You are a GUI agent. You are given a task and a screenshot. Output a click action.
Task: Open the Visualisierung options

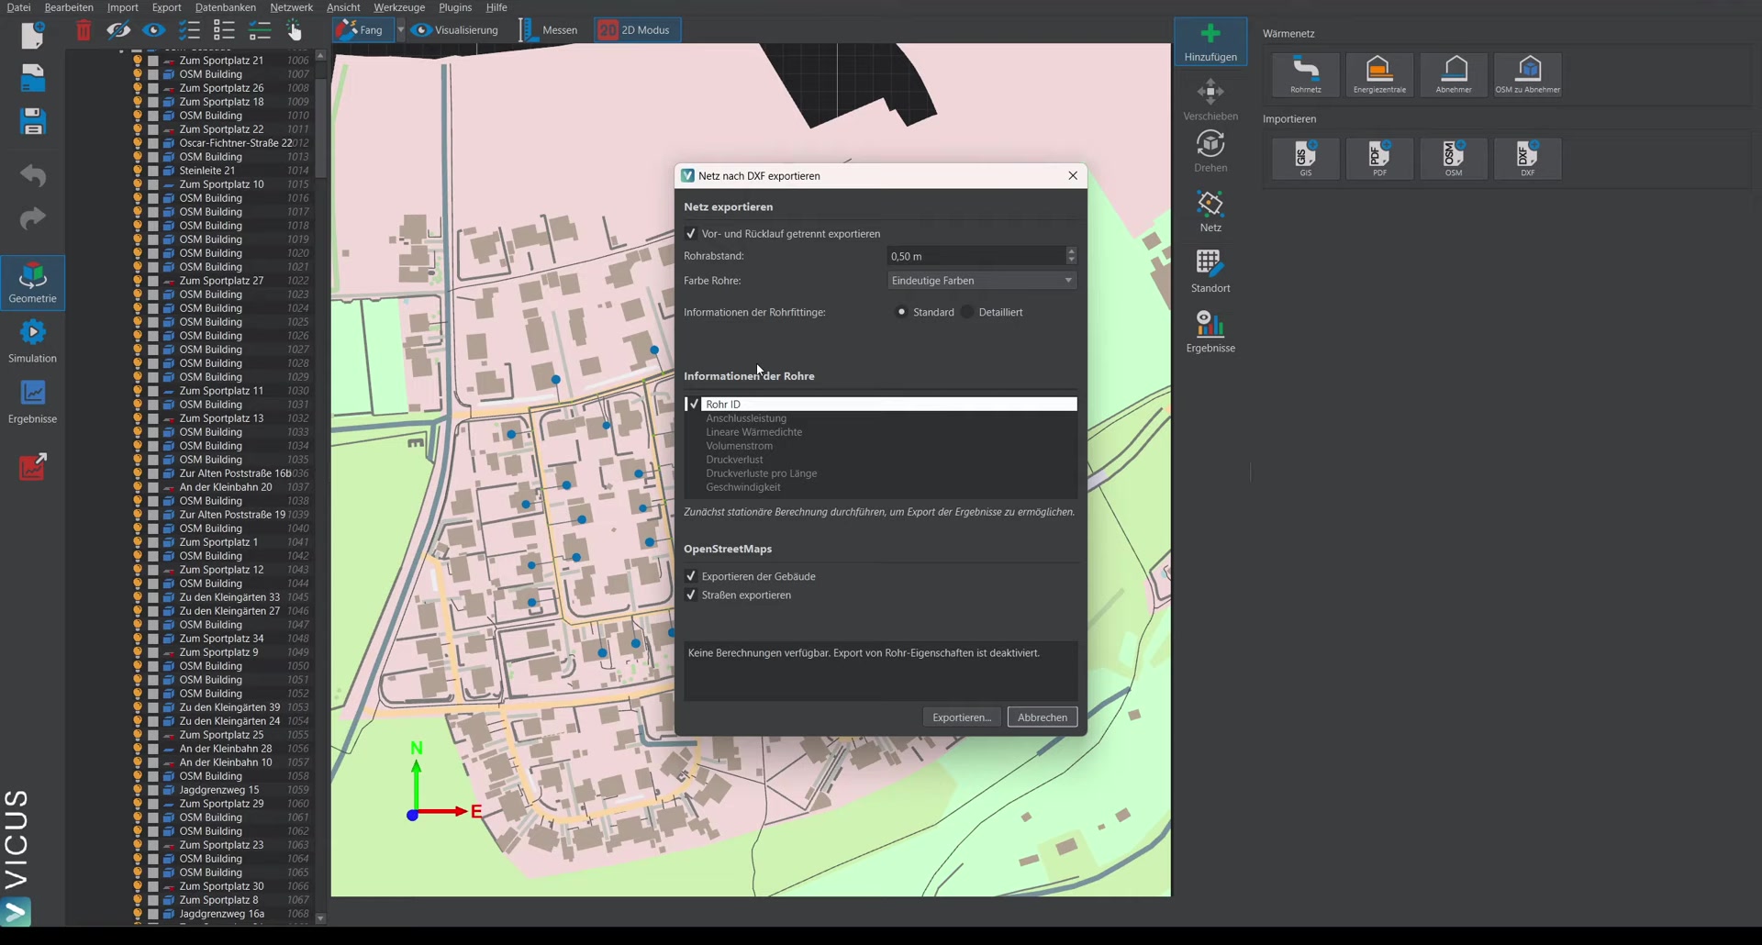(455, 30)
